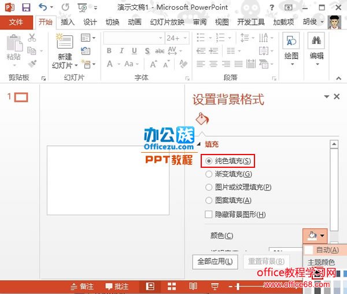This screenshot has width=347, height=294.
Task: Select solid fill 纯色填充(S) radio
Action: tap(209, 161)
